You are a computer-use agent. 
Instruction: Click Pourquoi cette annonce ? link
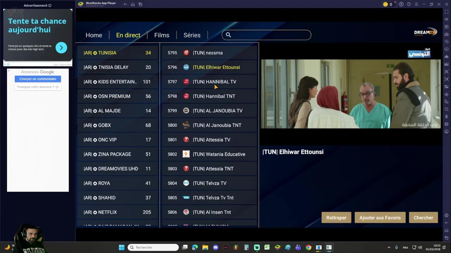pos(38,87)
